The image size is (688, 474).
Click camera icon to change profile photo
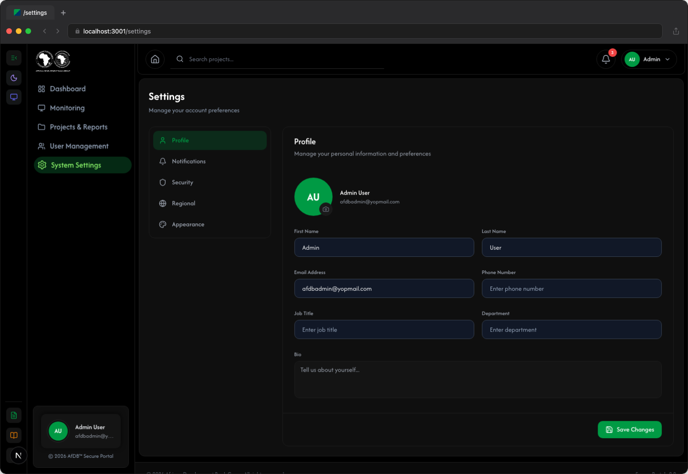[326, 209]
